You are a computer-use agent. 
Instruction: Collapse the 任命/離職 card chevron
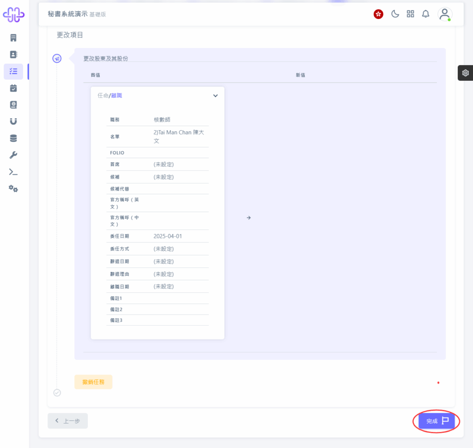pyautogui.click(x=215, y=96)
